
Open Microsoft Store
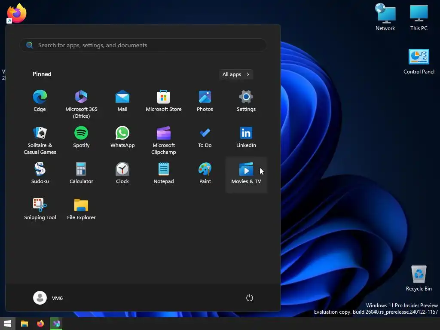click(x=164, y=101)
